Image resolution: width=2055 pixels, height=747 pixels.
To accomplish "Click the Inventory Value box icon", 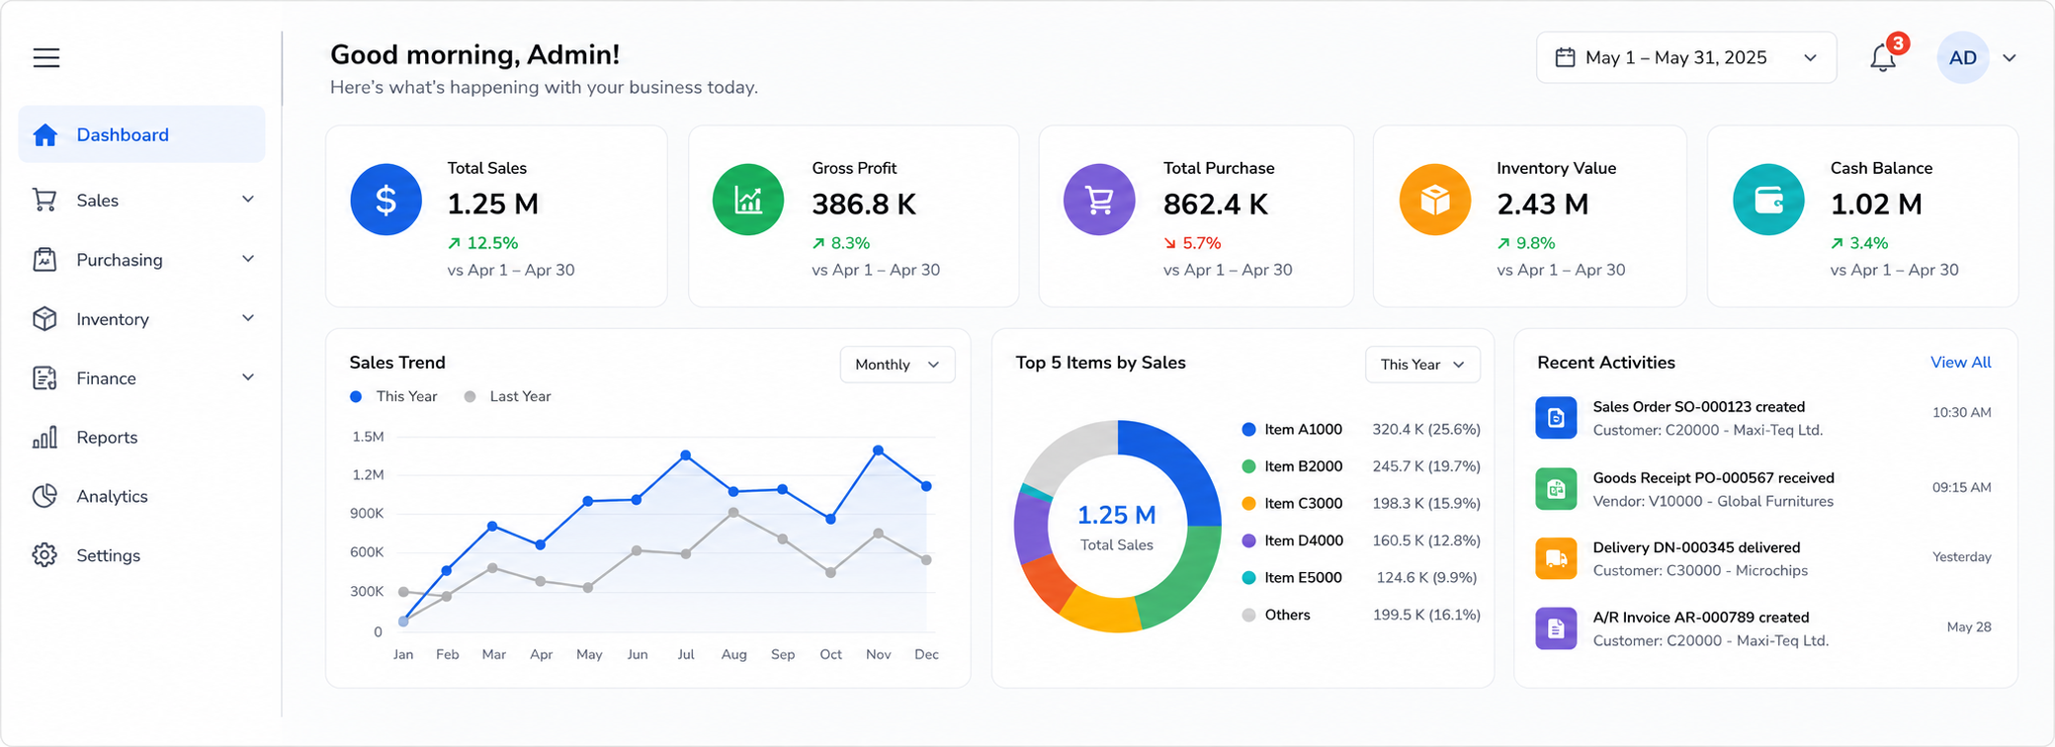I will coord(1435,200).
